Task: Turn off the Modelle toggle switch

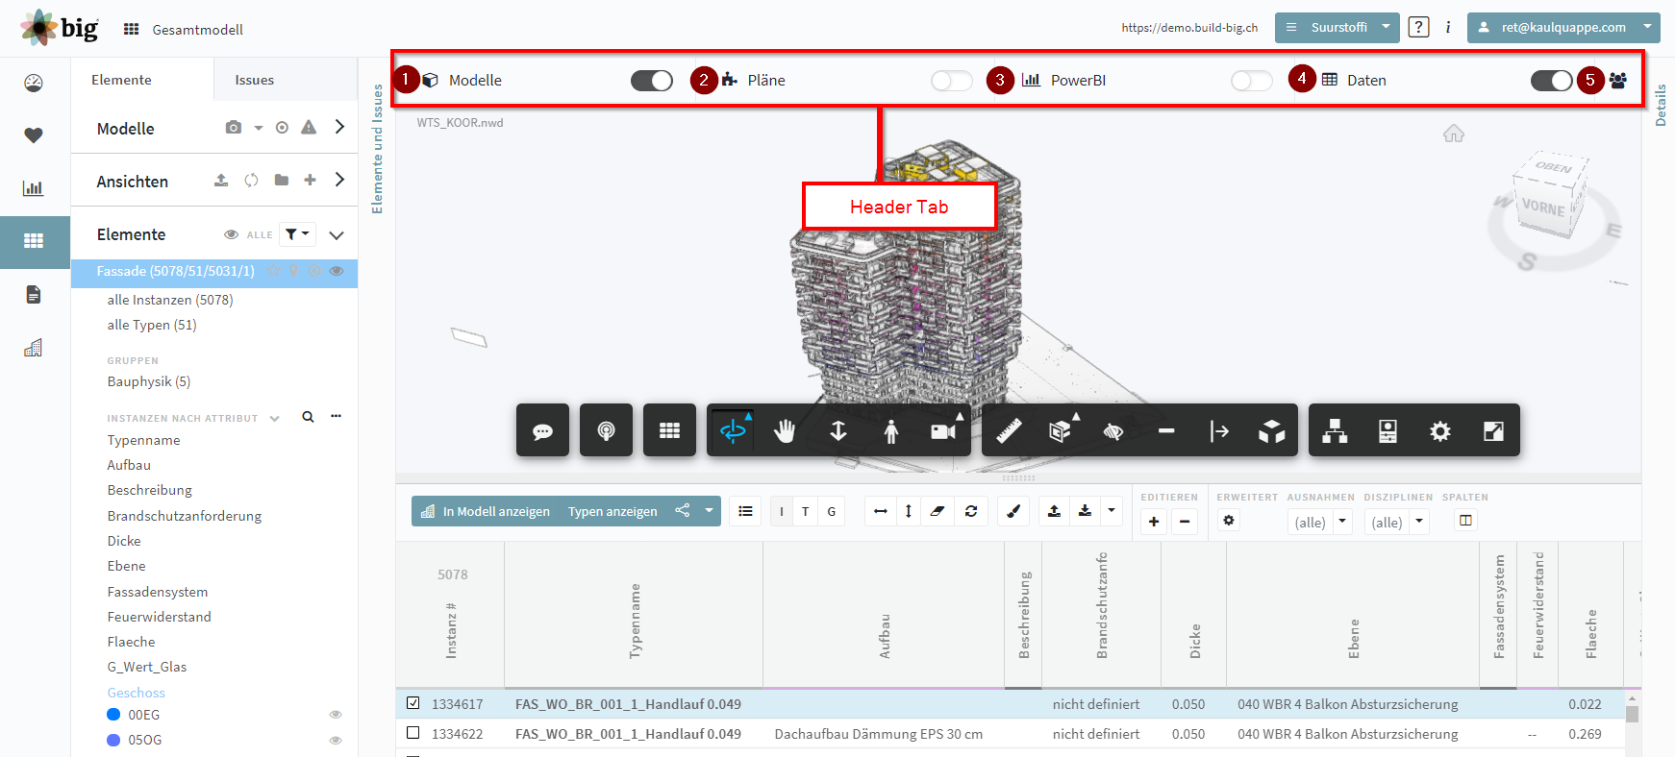Action: coord(651,81)
